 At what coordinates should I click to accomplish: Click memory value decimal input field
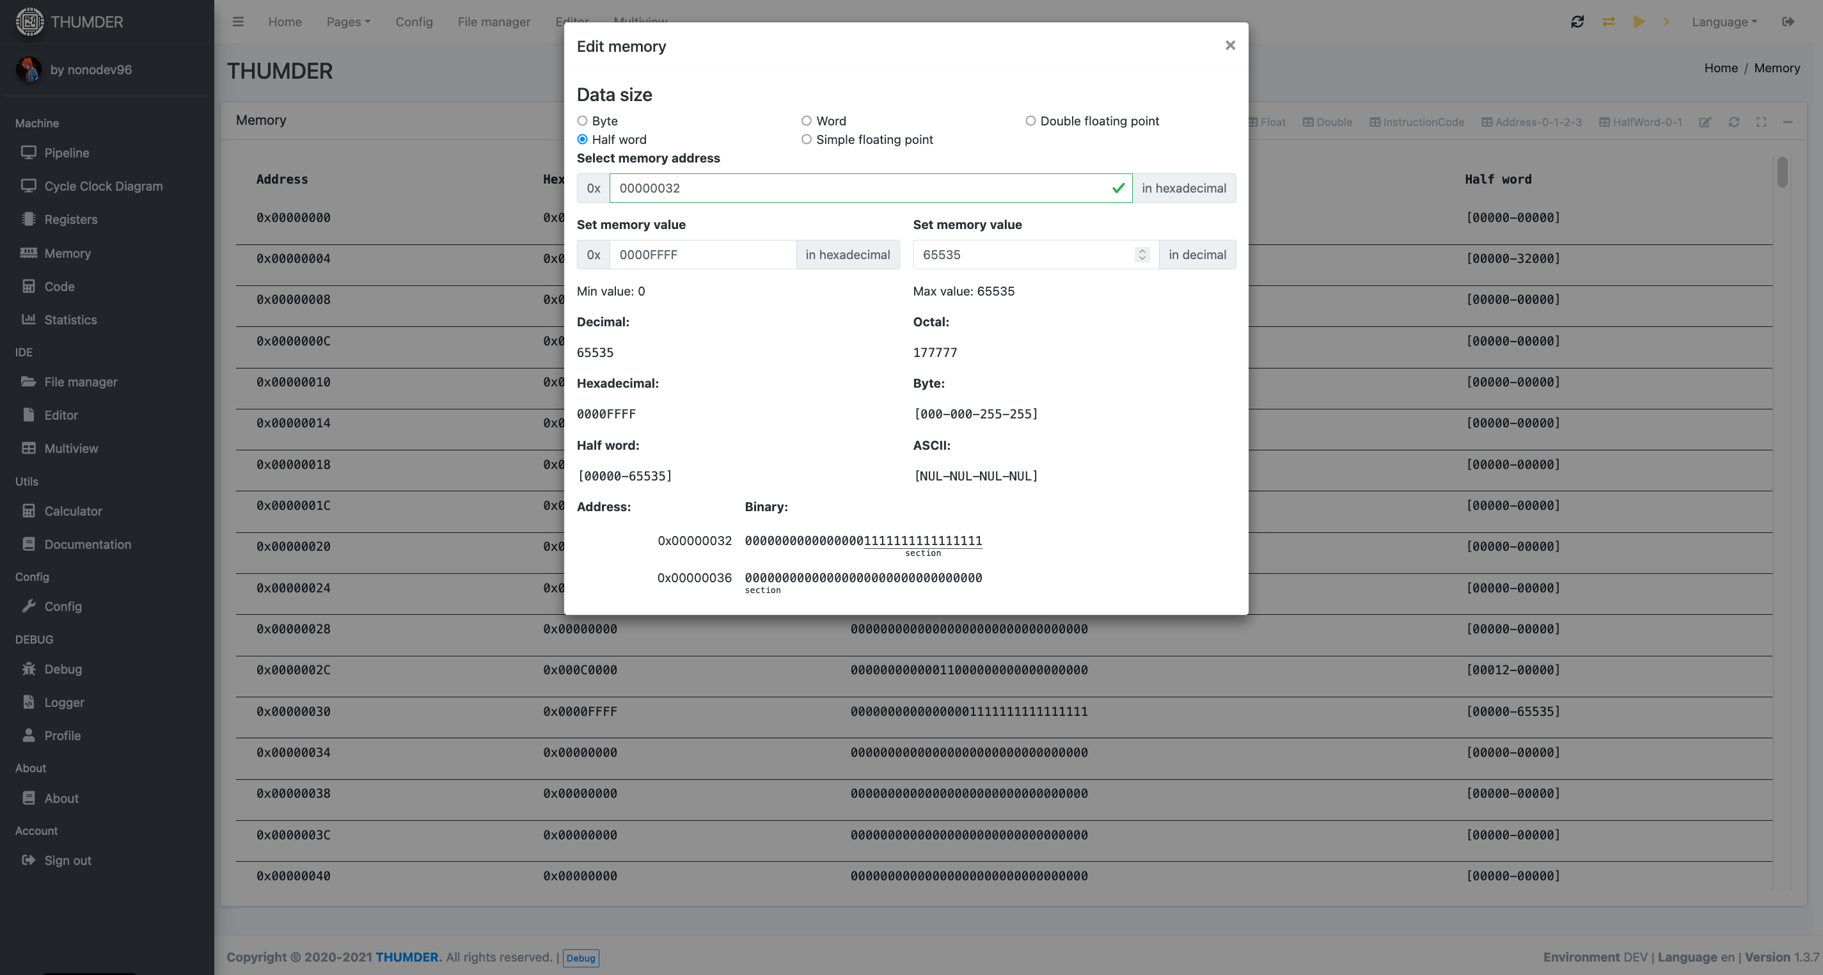(1036, 254)
